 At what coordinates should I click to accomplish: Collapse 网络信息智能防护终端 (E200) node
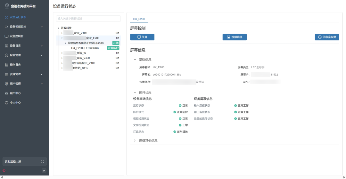(x=66, y=43)
